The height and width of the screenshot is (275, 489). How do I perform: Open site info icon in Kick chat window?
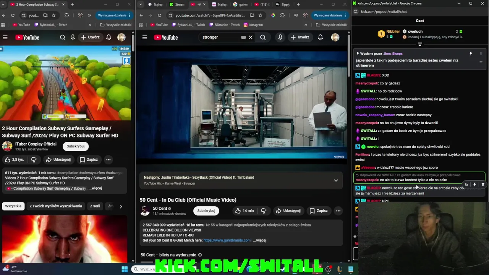click(x=356, y=12)
